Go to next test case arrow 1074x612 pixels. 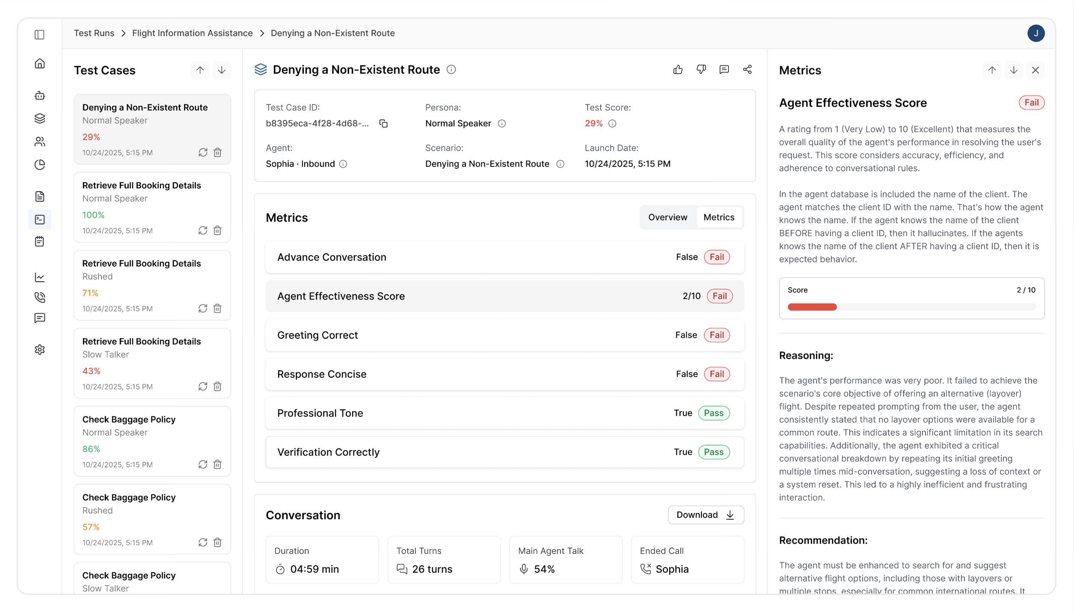[222, 70]
